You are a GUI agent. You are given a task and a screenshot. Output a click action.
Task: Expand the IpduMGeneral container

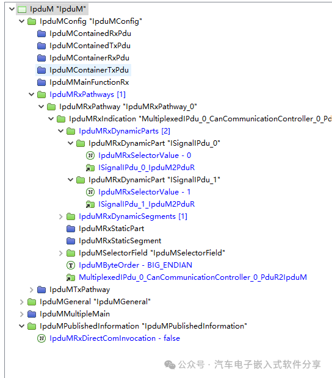[x=22, y=302]
